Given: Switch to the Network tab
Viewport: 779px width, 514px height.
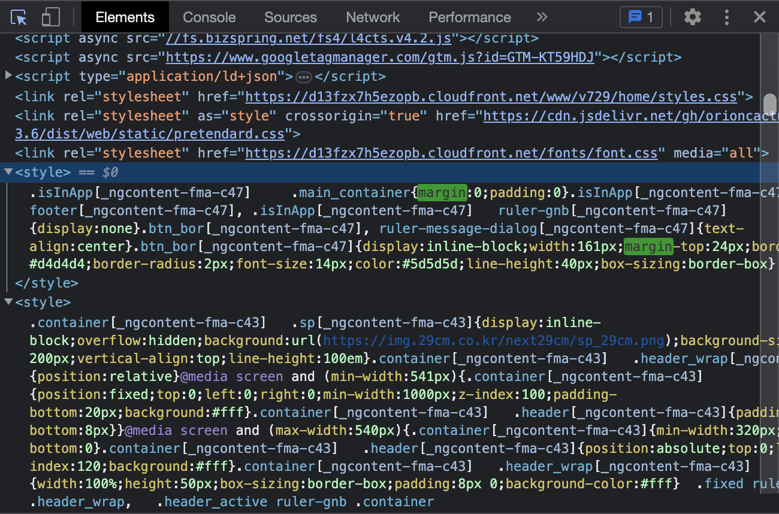Looking at the screenshot, I should tap(373, 17).
